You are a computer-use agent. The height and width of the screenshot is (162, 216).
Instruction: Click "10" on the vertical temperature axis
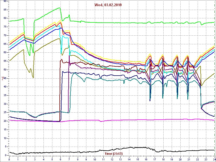[x=5, y=138]
